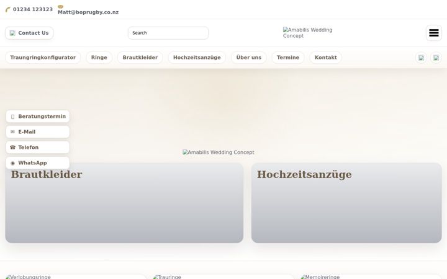
Task: Open the Kontakt menu item
Action: tap(325, 58)
